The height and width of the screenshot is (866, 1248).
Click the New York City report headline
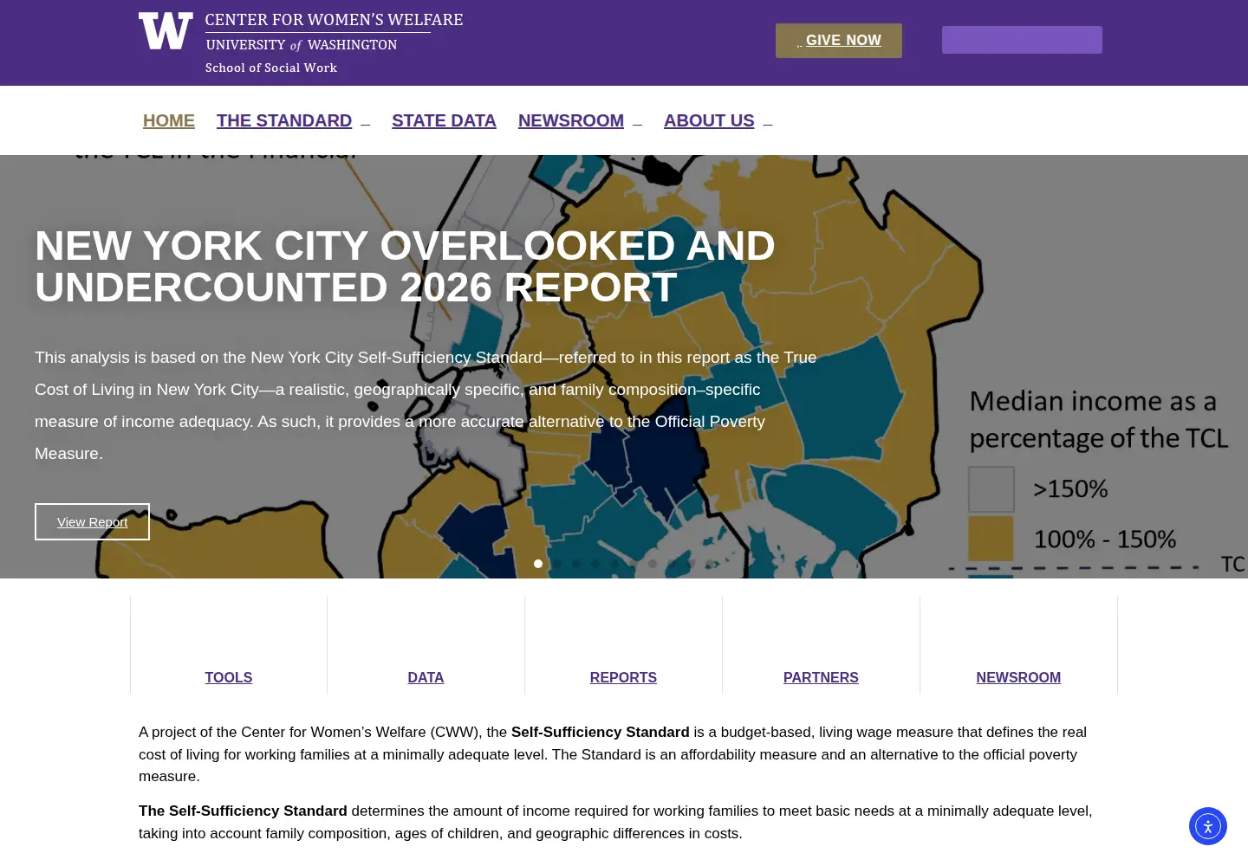pos(405,267)
